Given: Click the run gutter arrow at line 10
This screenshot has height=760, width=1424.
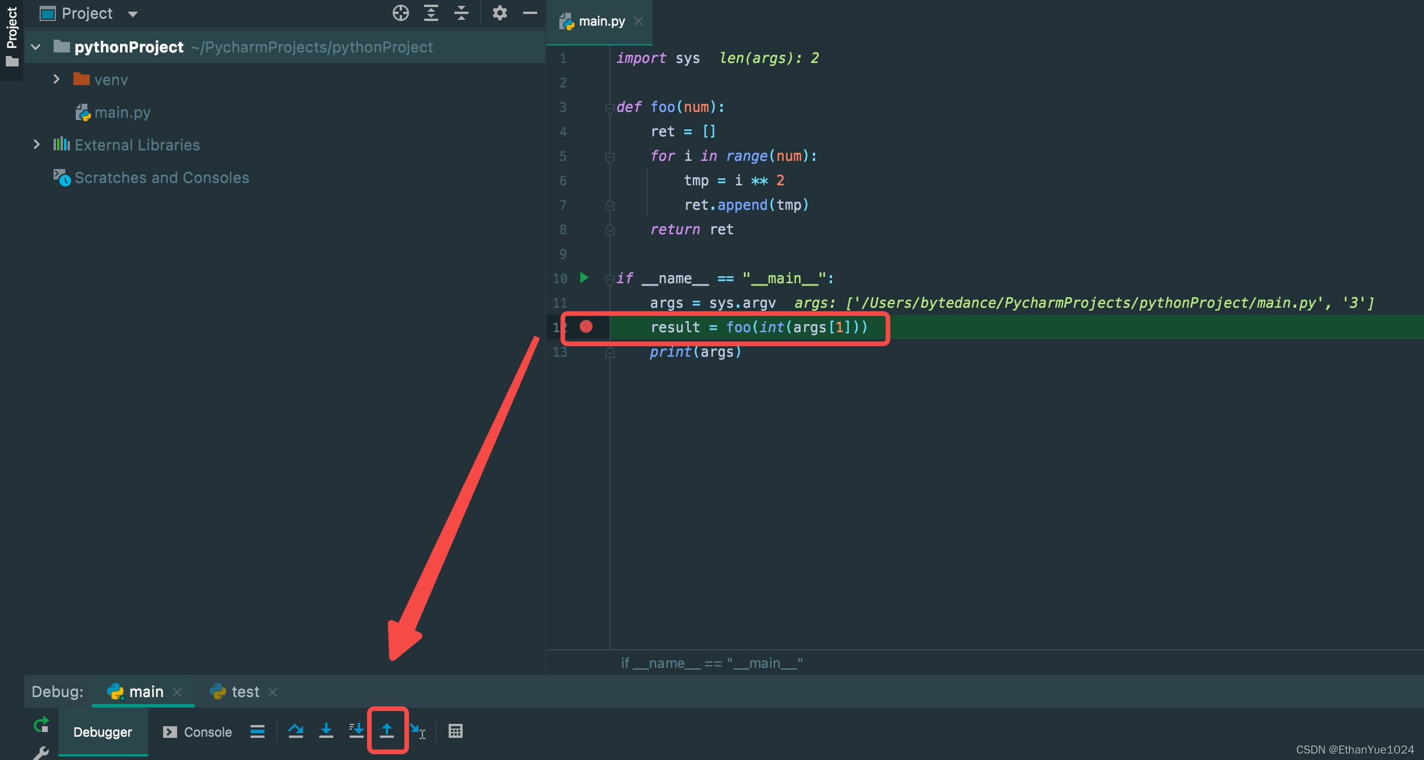Looking at the screenshot, I should click(584, 278).
